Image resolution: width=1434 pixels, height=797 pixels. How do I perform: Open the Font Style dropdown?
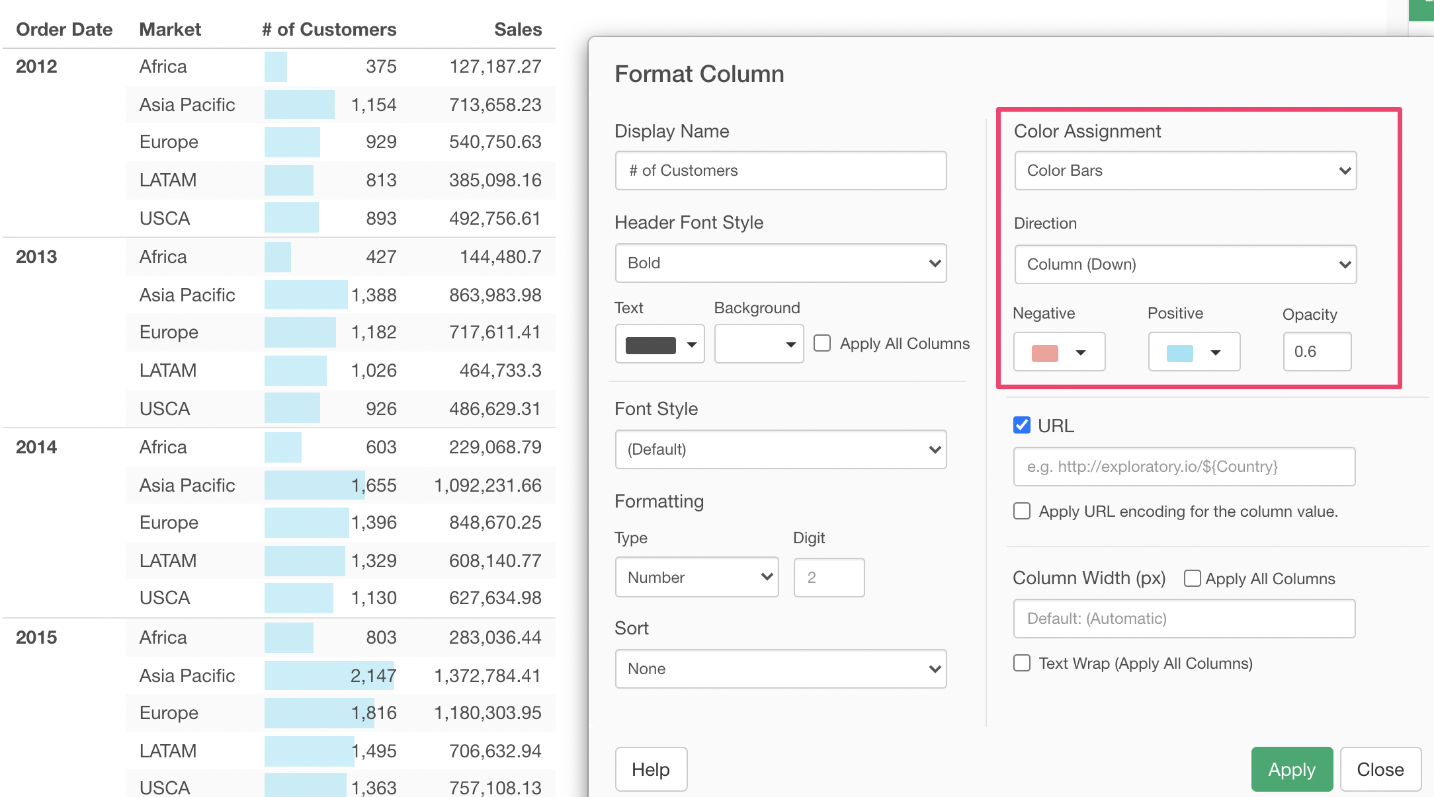[x=780, y=449]
